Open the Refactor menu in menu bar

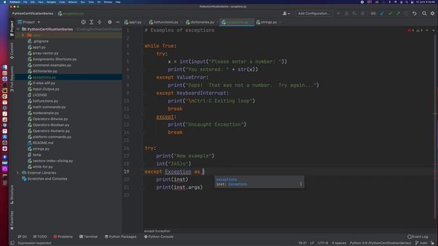pos(73,2)
